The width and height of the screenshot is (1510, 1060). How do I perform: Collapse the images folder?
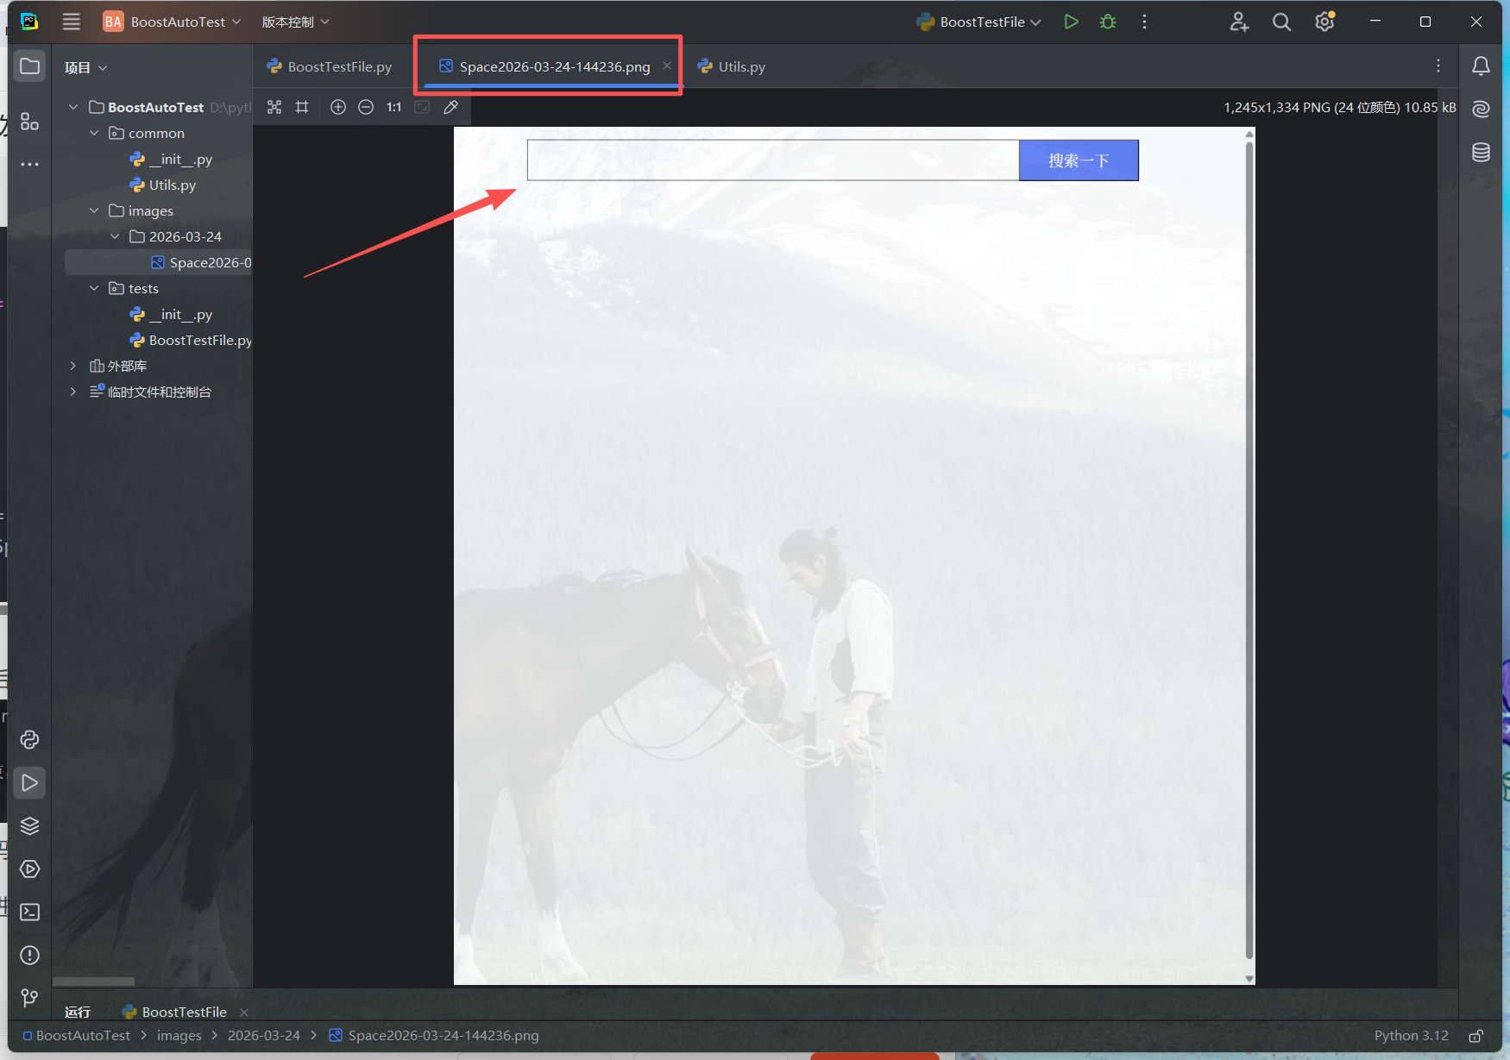pyautogui.click(x=94, y=210)
